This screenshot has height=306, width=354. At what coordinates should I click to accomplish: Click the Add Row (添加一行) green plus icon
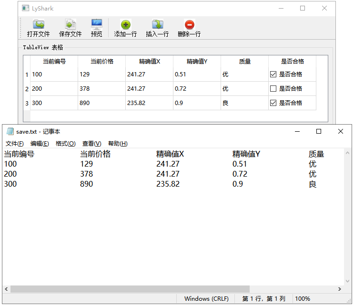point(125,24)
